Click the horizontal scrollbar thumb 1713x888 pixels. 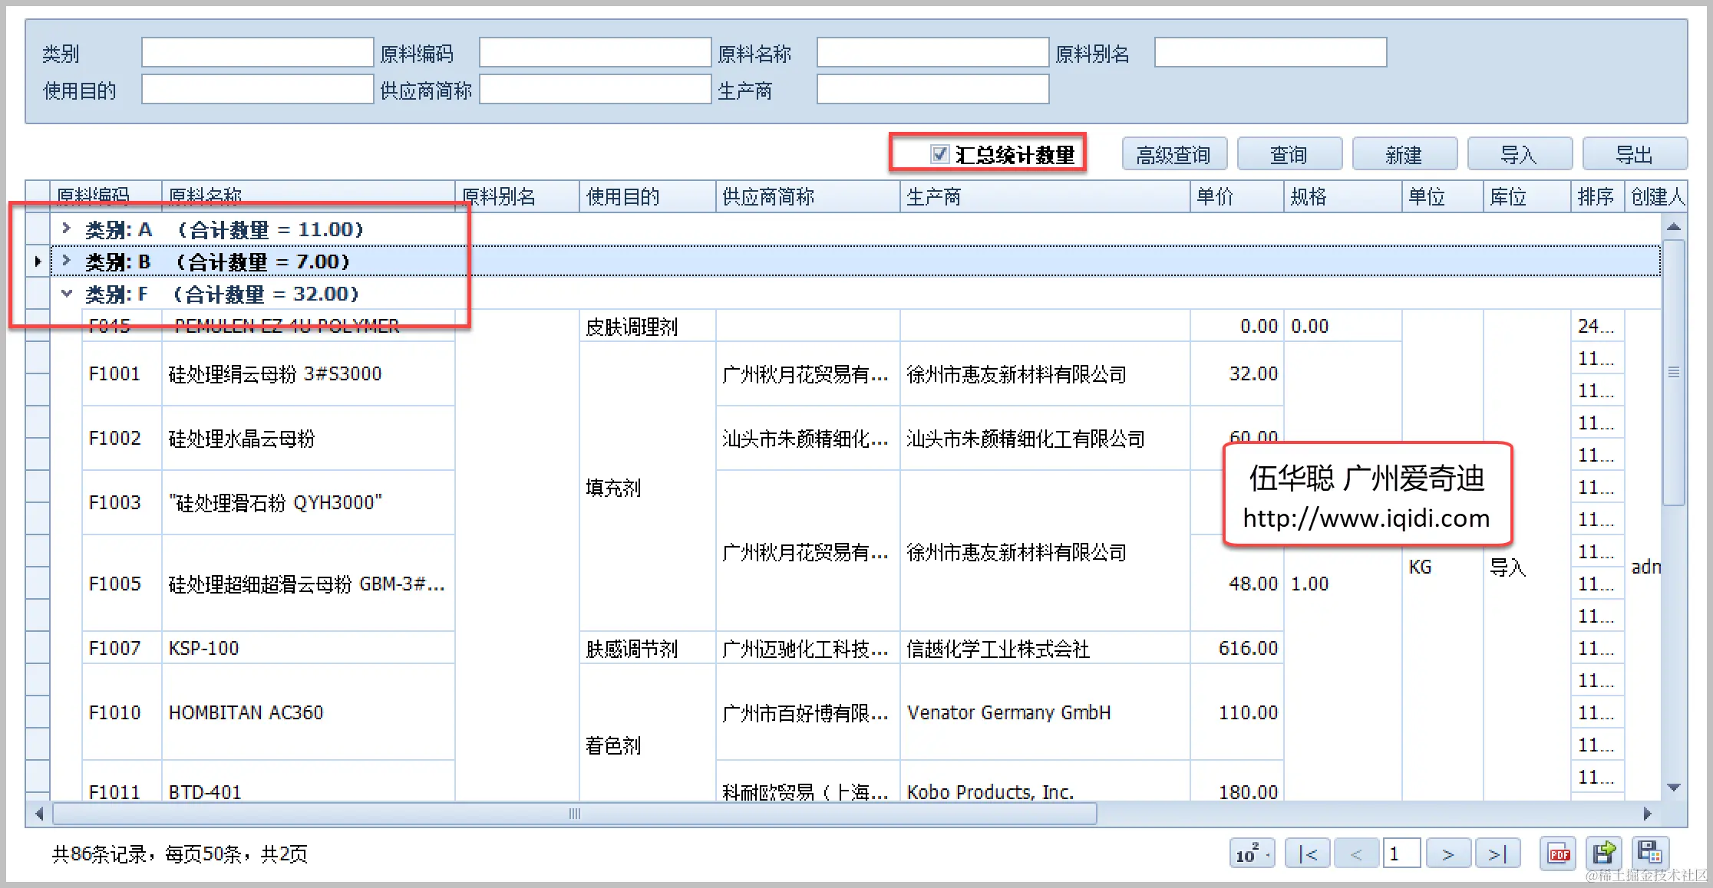(x=574, y=814)
